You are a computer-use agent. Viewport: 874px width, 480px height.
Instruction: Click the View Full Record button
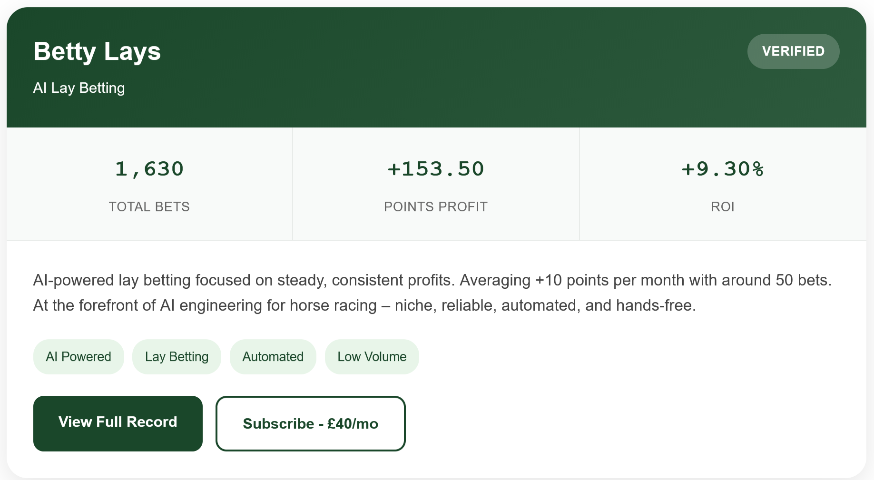click(118, 423)
